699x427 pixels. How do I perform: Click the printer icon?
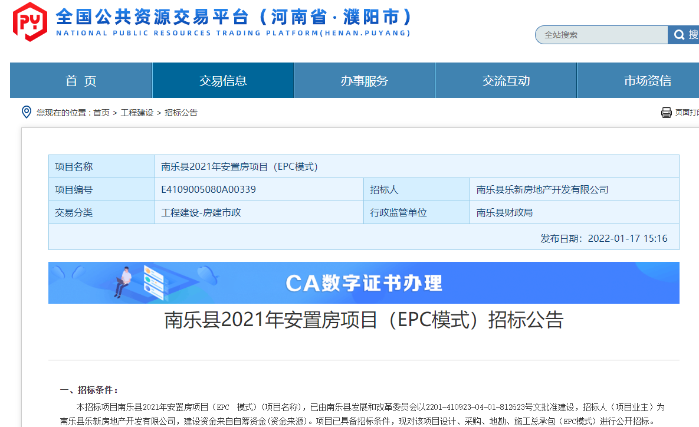click(x=666, y=113)
